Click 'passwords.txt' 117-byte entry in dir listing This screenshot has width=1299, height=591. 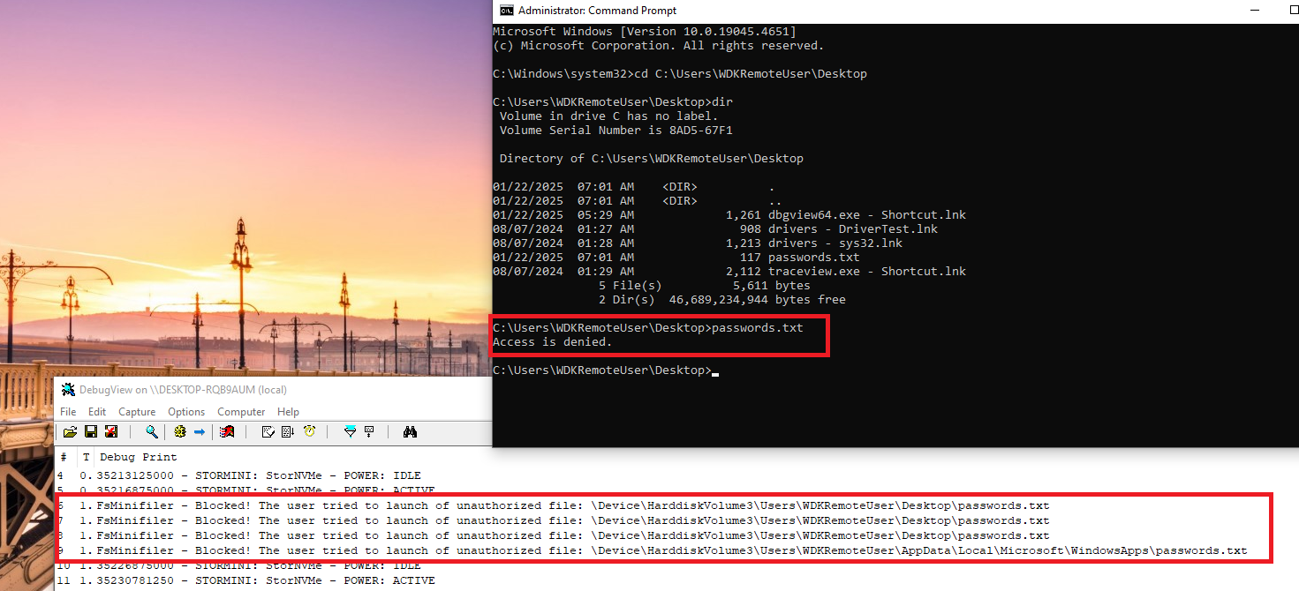814,258
